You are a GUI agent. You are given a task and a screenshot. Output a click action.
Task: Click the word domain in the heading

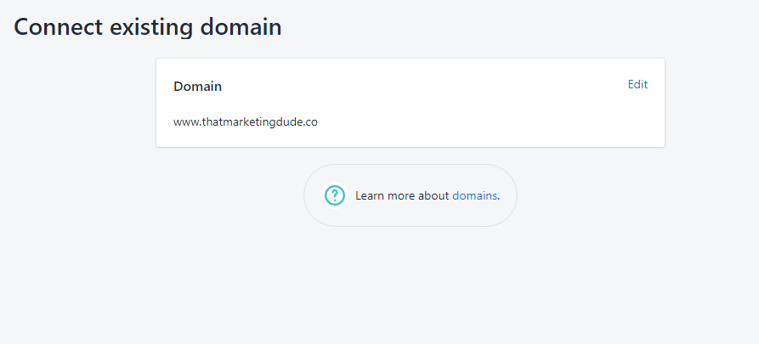(x=241, y=27)
